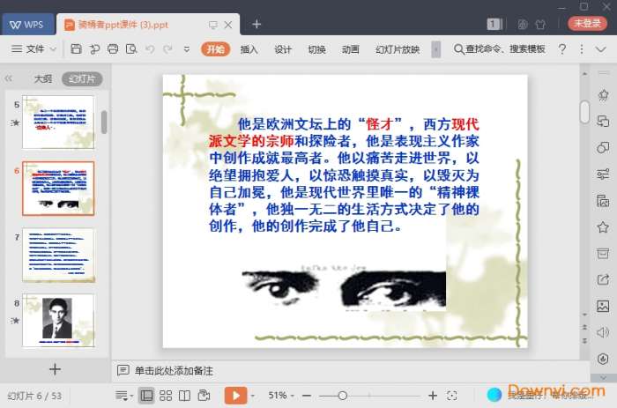Click the search commands field
Image resolution: width=617 pixels, height=408 pixels.
(500, 49)
